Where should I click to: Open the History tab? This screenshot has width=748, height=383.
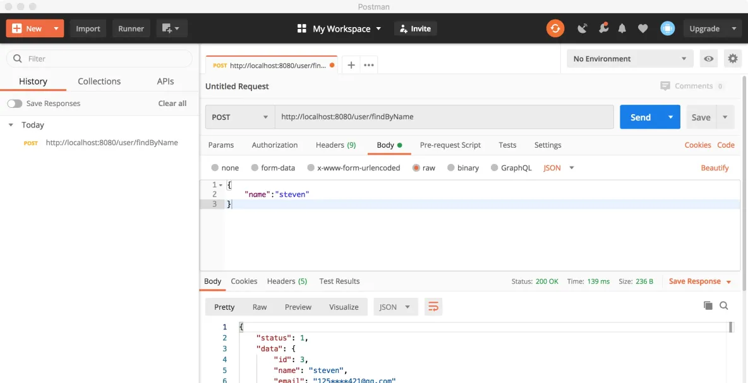pyautogui.click(x=33, y=81)
